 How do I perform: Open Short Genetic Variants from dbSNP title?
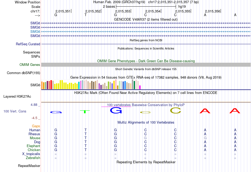pyautogui.click(x=146, y=69)
